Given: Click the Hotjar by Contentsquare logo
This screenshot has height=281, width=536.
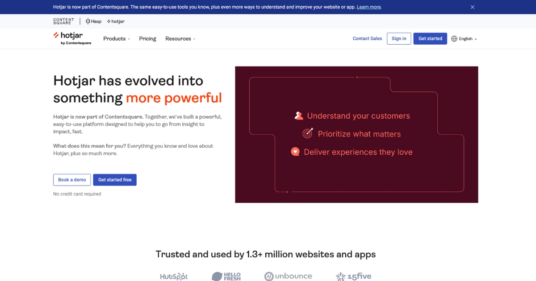Looking at the screenshot, I should tap(71, 38).
